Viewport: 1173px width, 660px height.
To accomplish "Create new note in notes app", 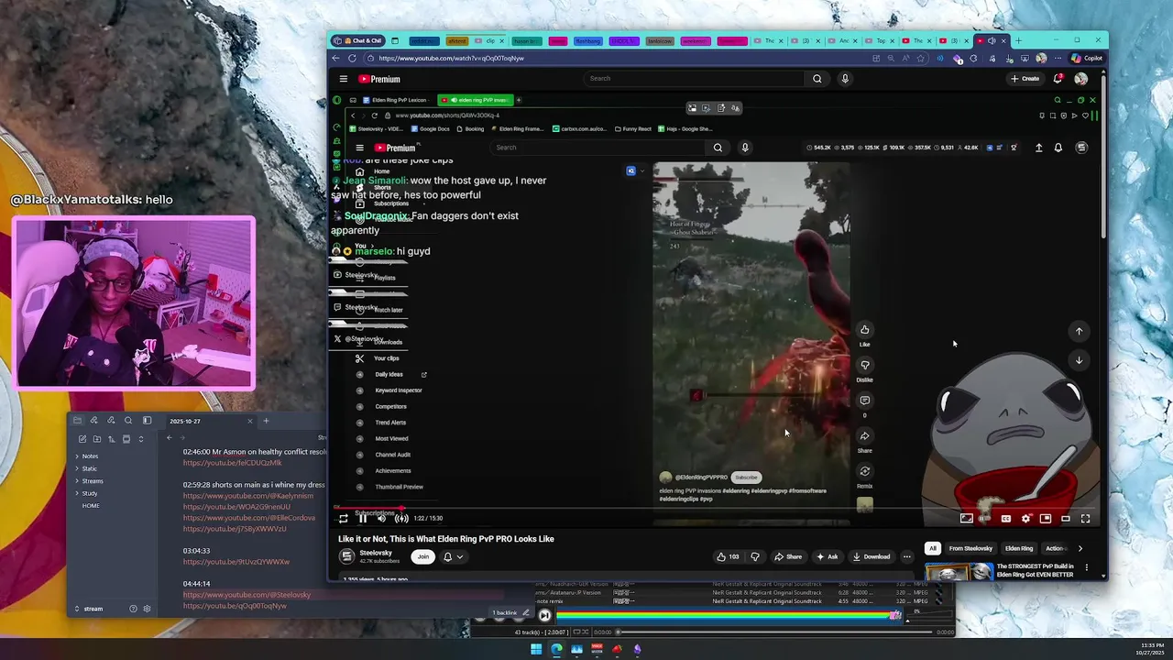I will [82, 439].
